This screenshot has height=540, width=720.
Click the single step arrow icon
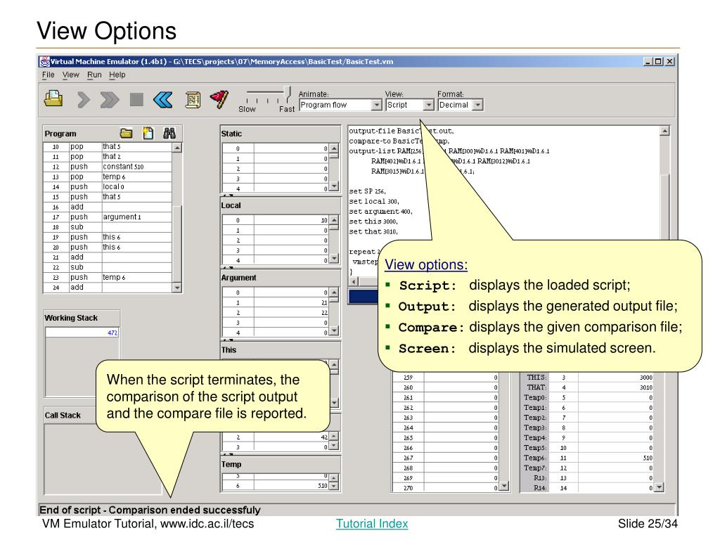(x=83, y=99)
